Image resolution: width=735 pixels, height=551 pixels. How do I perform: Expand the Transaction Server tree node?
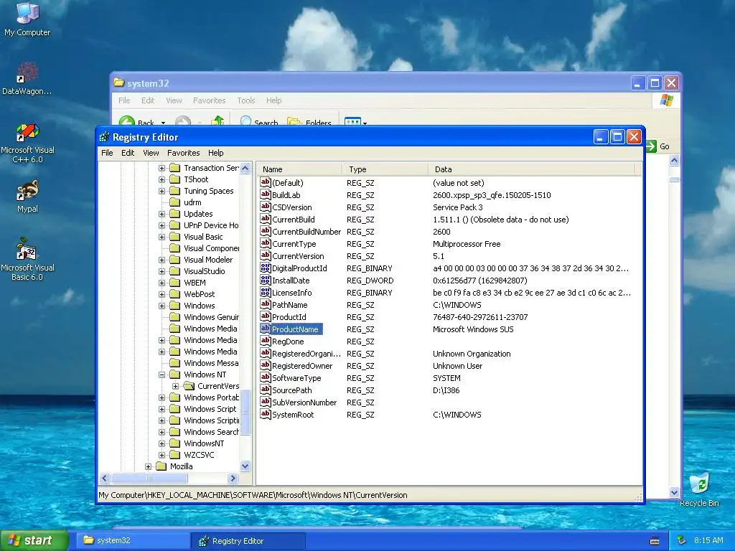(161, 168)
